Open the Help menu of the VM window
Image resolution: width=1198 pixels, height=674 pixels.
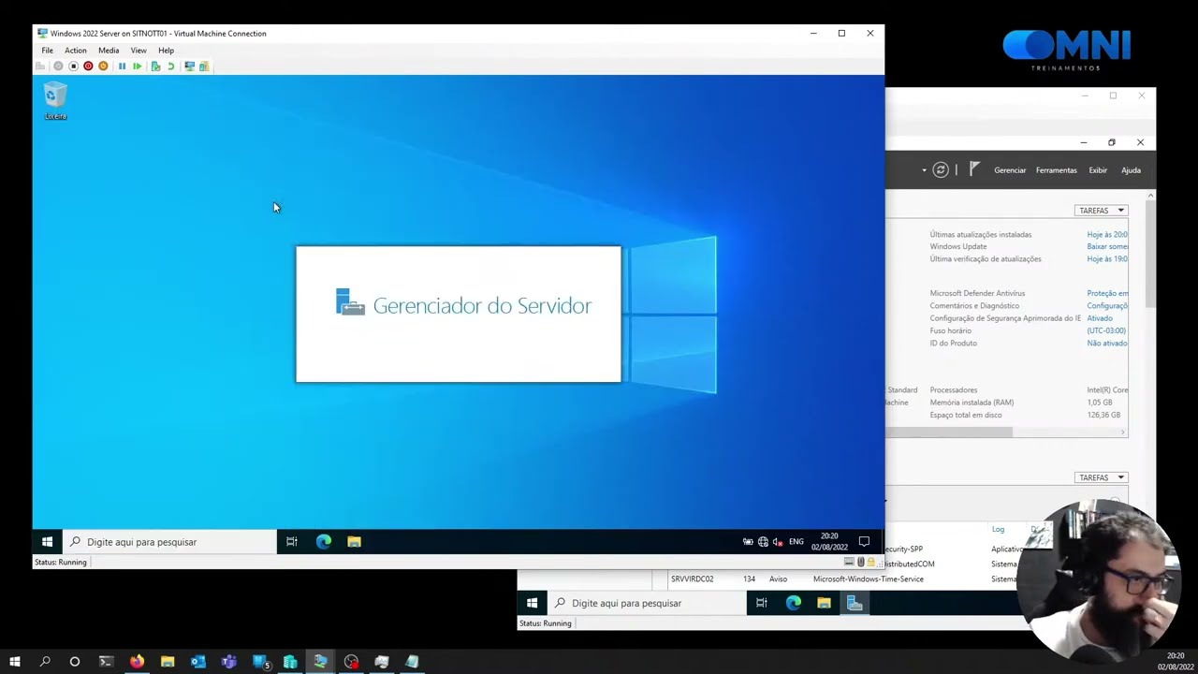166,51
